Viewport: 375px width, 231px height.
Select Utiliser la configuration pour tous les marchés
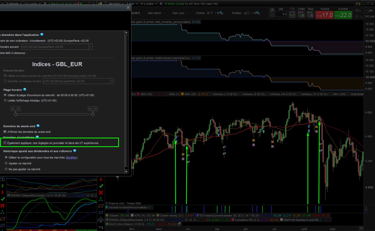point(6,157)
